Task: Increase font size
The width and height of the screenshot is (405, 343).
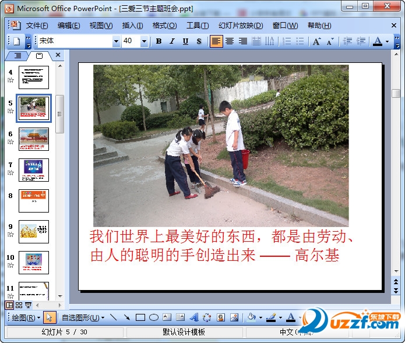Action: pyautogui.click(x=316, y=41)
